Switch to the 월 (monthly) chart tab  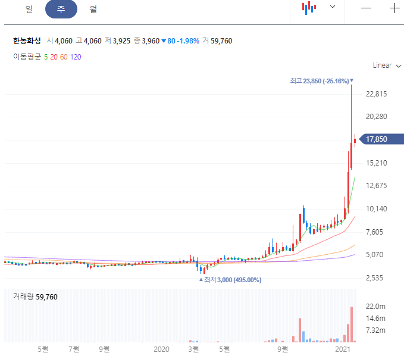coord(93,10)
